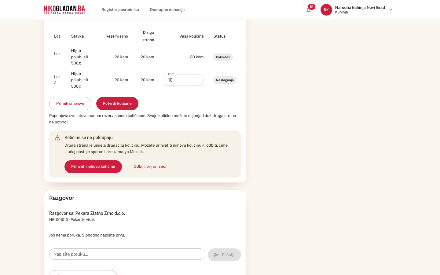Open the Dostupne donacije page

pyautogui.click(x=167, y=10)
